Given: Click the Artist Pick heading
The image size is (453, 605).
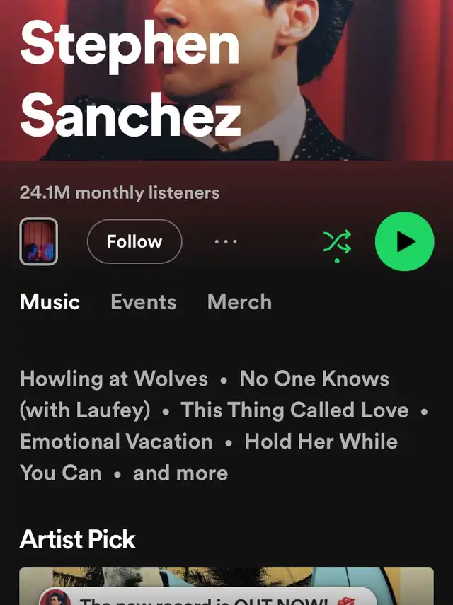Looking at the screenshot, I should tap(78, 539).
